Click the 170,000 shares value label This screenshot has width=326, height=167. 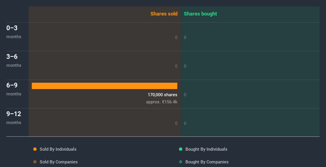pyautogui.click(x=162, y=95)
